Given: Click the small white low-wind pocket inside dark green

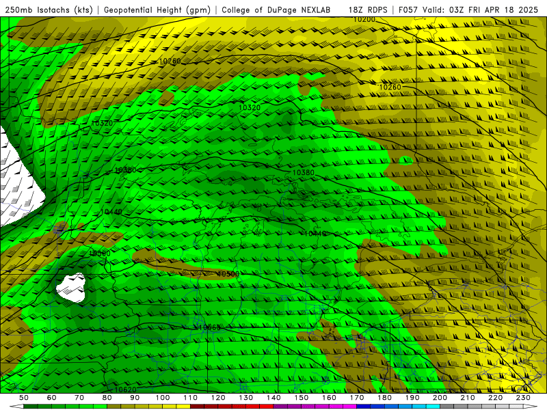Looking at the screenshot, I should click(x=71, y=287).
